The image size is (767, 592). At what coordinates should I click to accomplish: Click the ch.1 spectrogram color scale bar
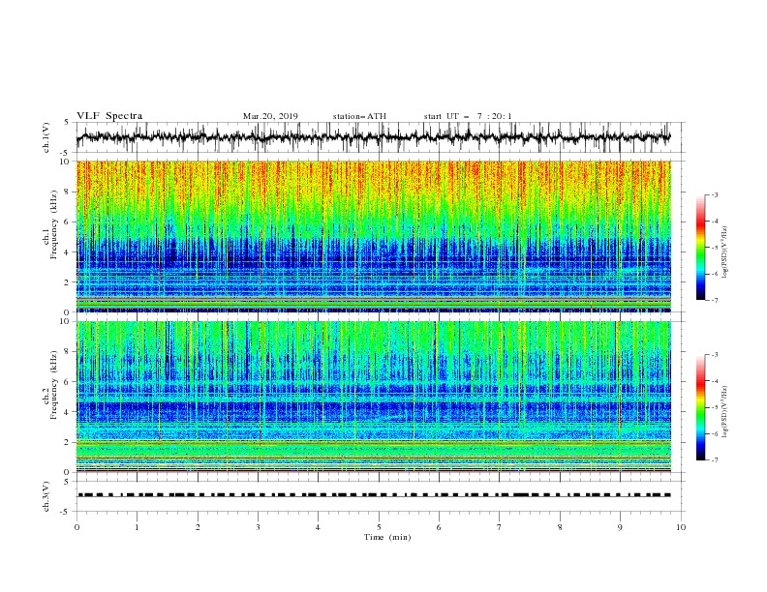click(700, 248)
